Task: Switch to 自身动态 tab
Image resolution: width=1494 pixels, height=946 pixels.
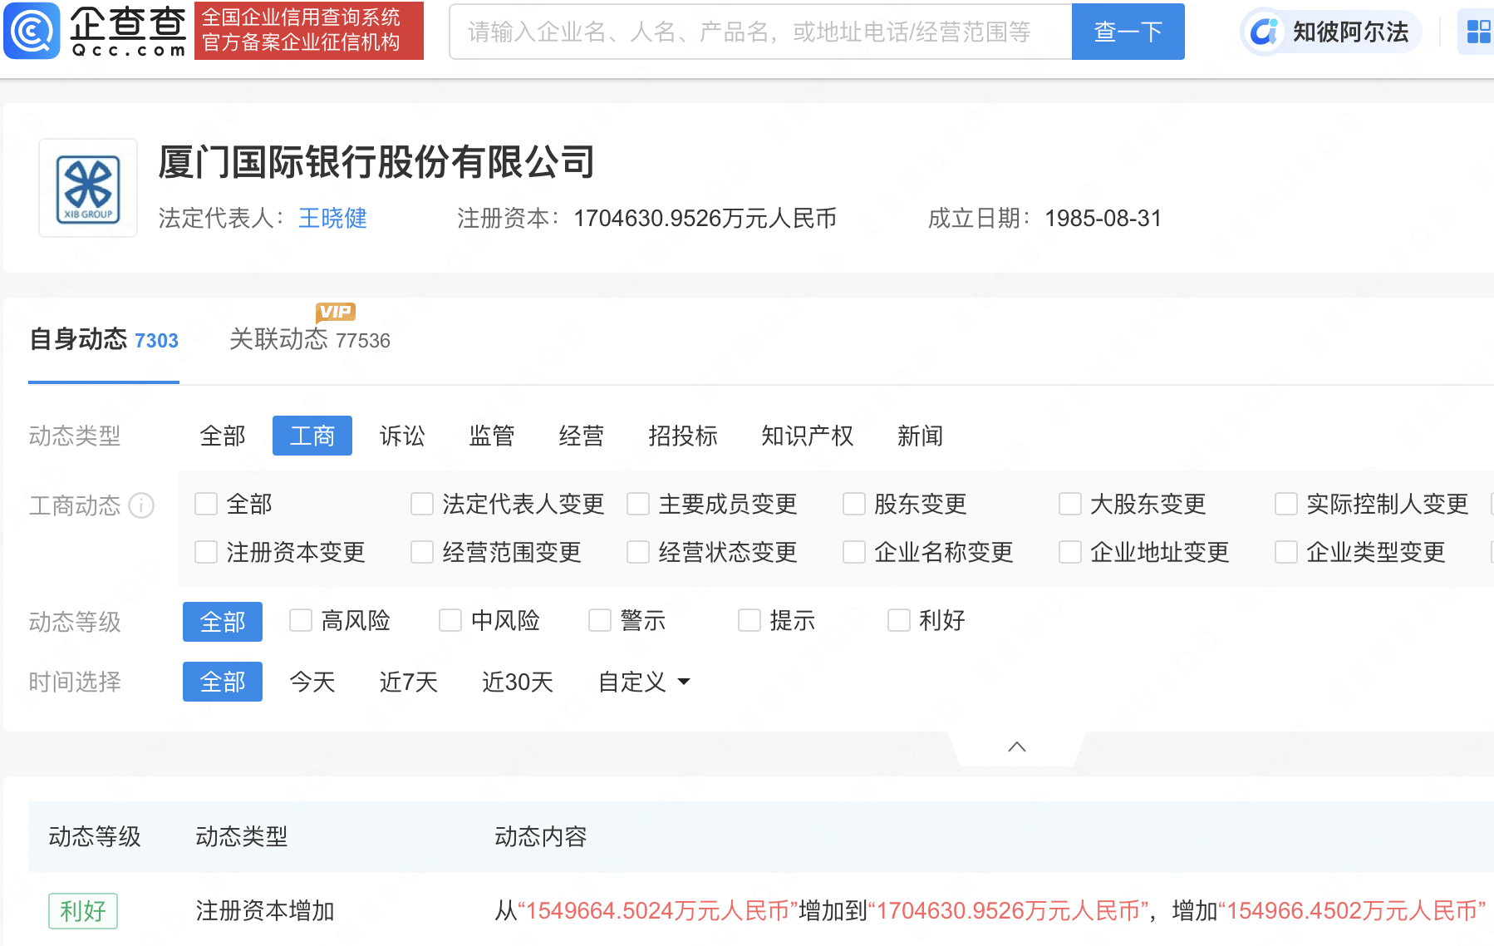Action: (104, 340)
